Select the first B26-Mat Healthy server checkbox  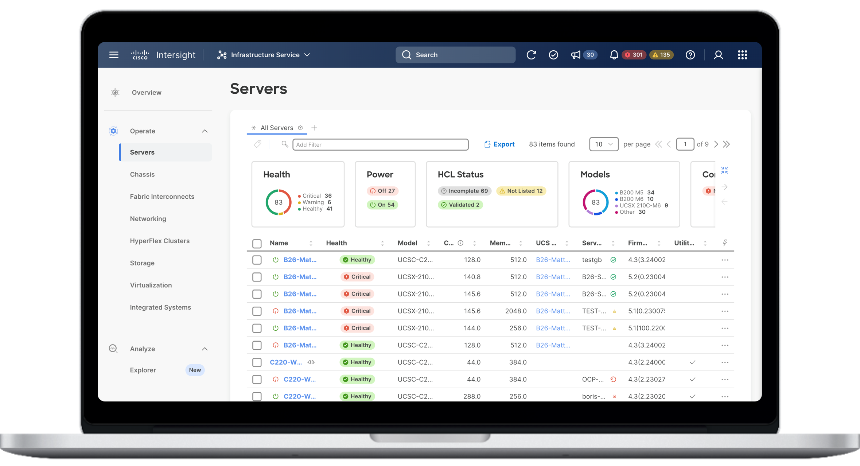(x=257, y=260)
